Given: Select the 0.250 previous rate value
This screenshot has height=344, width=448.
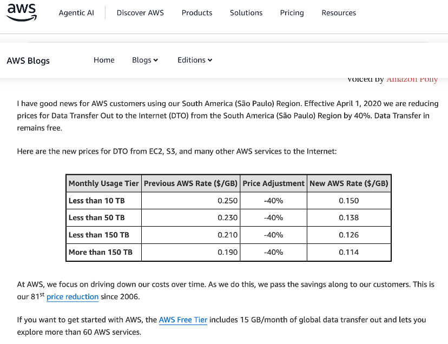Looking at the screenshot, I should tap(227, 201).
